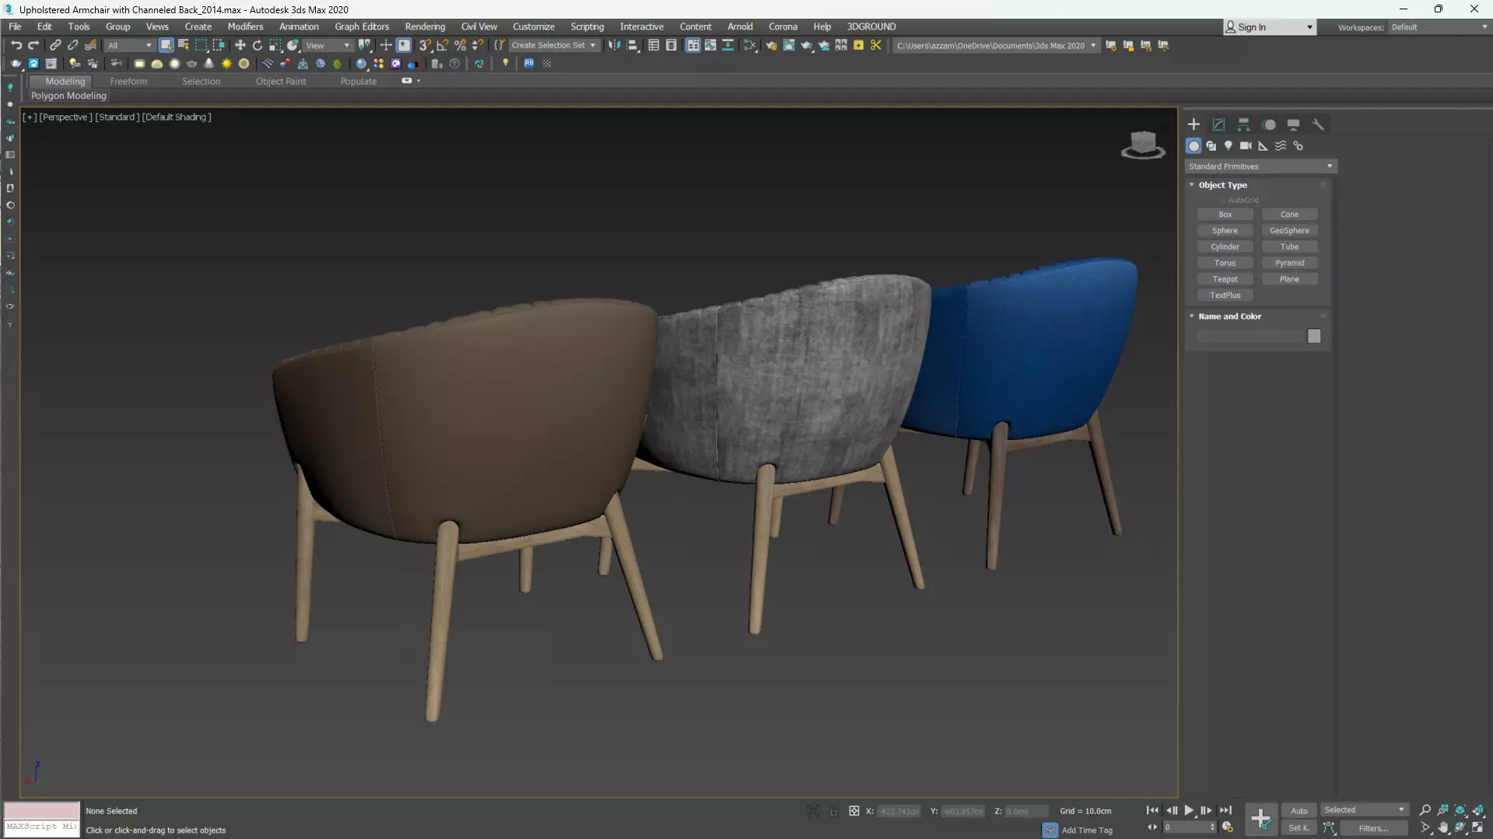Select the Helpers category icon

(1263, 146)
